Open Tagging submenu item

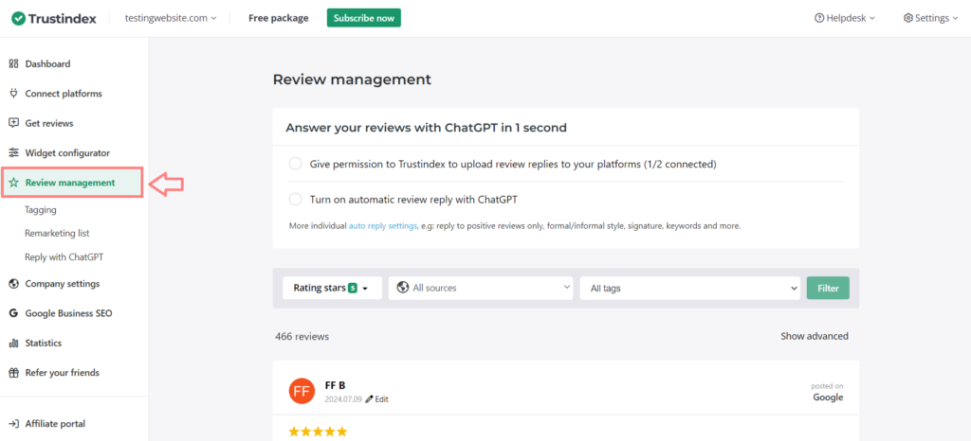point(41,210)
